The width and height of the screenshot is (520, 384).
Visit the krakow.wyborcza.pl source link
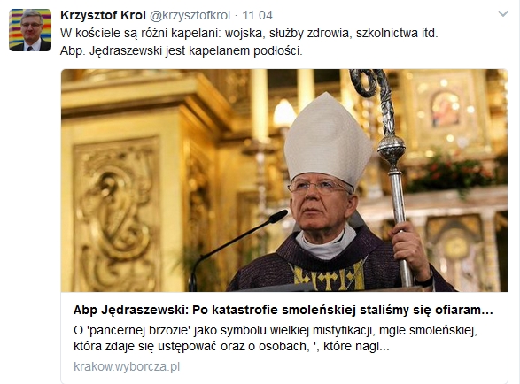click(127, 366)
